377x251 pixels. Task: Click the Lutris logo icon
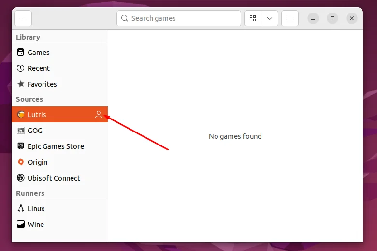coord(21,114)
